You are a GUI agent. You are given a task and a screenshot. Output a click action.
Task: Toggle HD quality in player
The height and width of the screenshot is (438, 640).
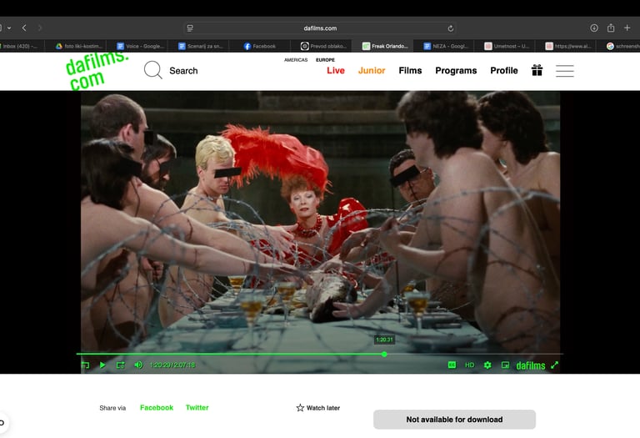coord(470,365)
